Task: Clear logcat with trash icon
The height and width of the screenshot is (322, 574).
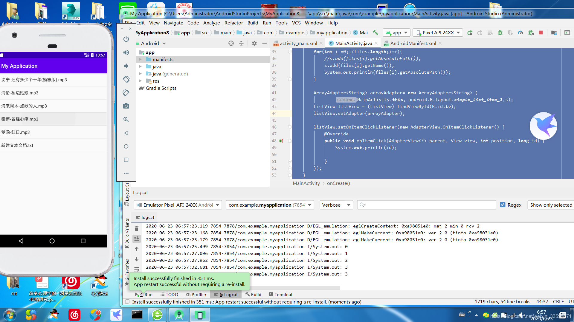Action: (137, 229)
